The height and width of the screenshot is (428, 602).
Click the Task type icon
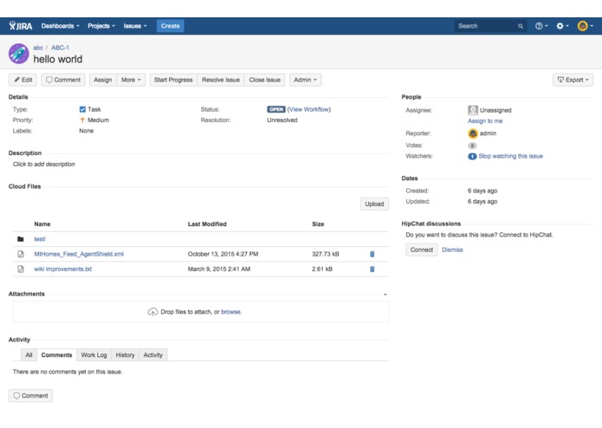pyautogui.click(x=82, y=109)
